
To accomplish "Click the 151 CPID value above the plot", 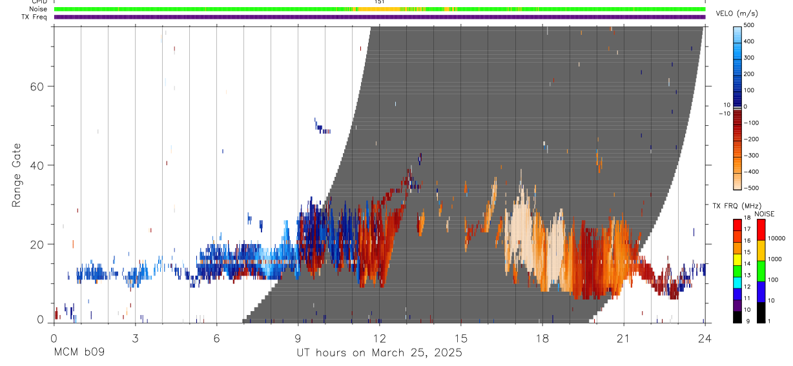I will click(379, 2).
